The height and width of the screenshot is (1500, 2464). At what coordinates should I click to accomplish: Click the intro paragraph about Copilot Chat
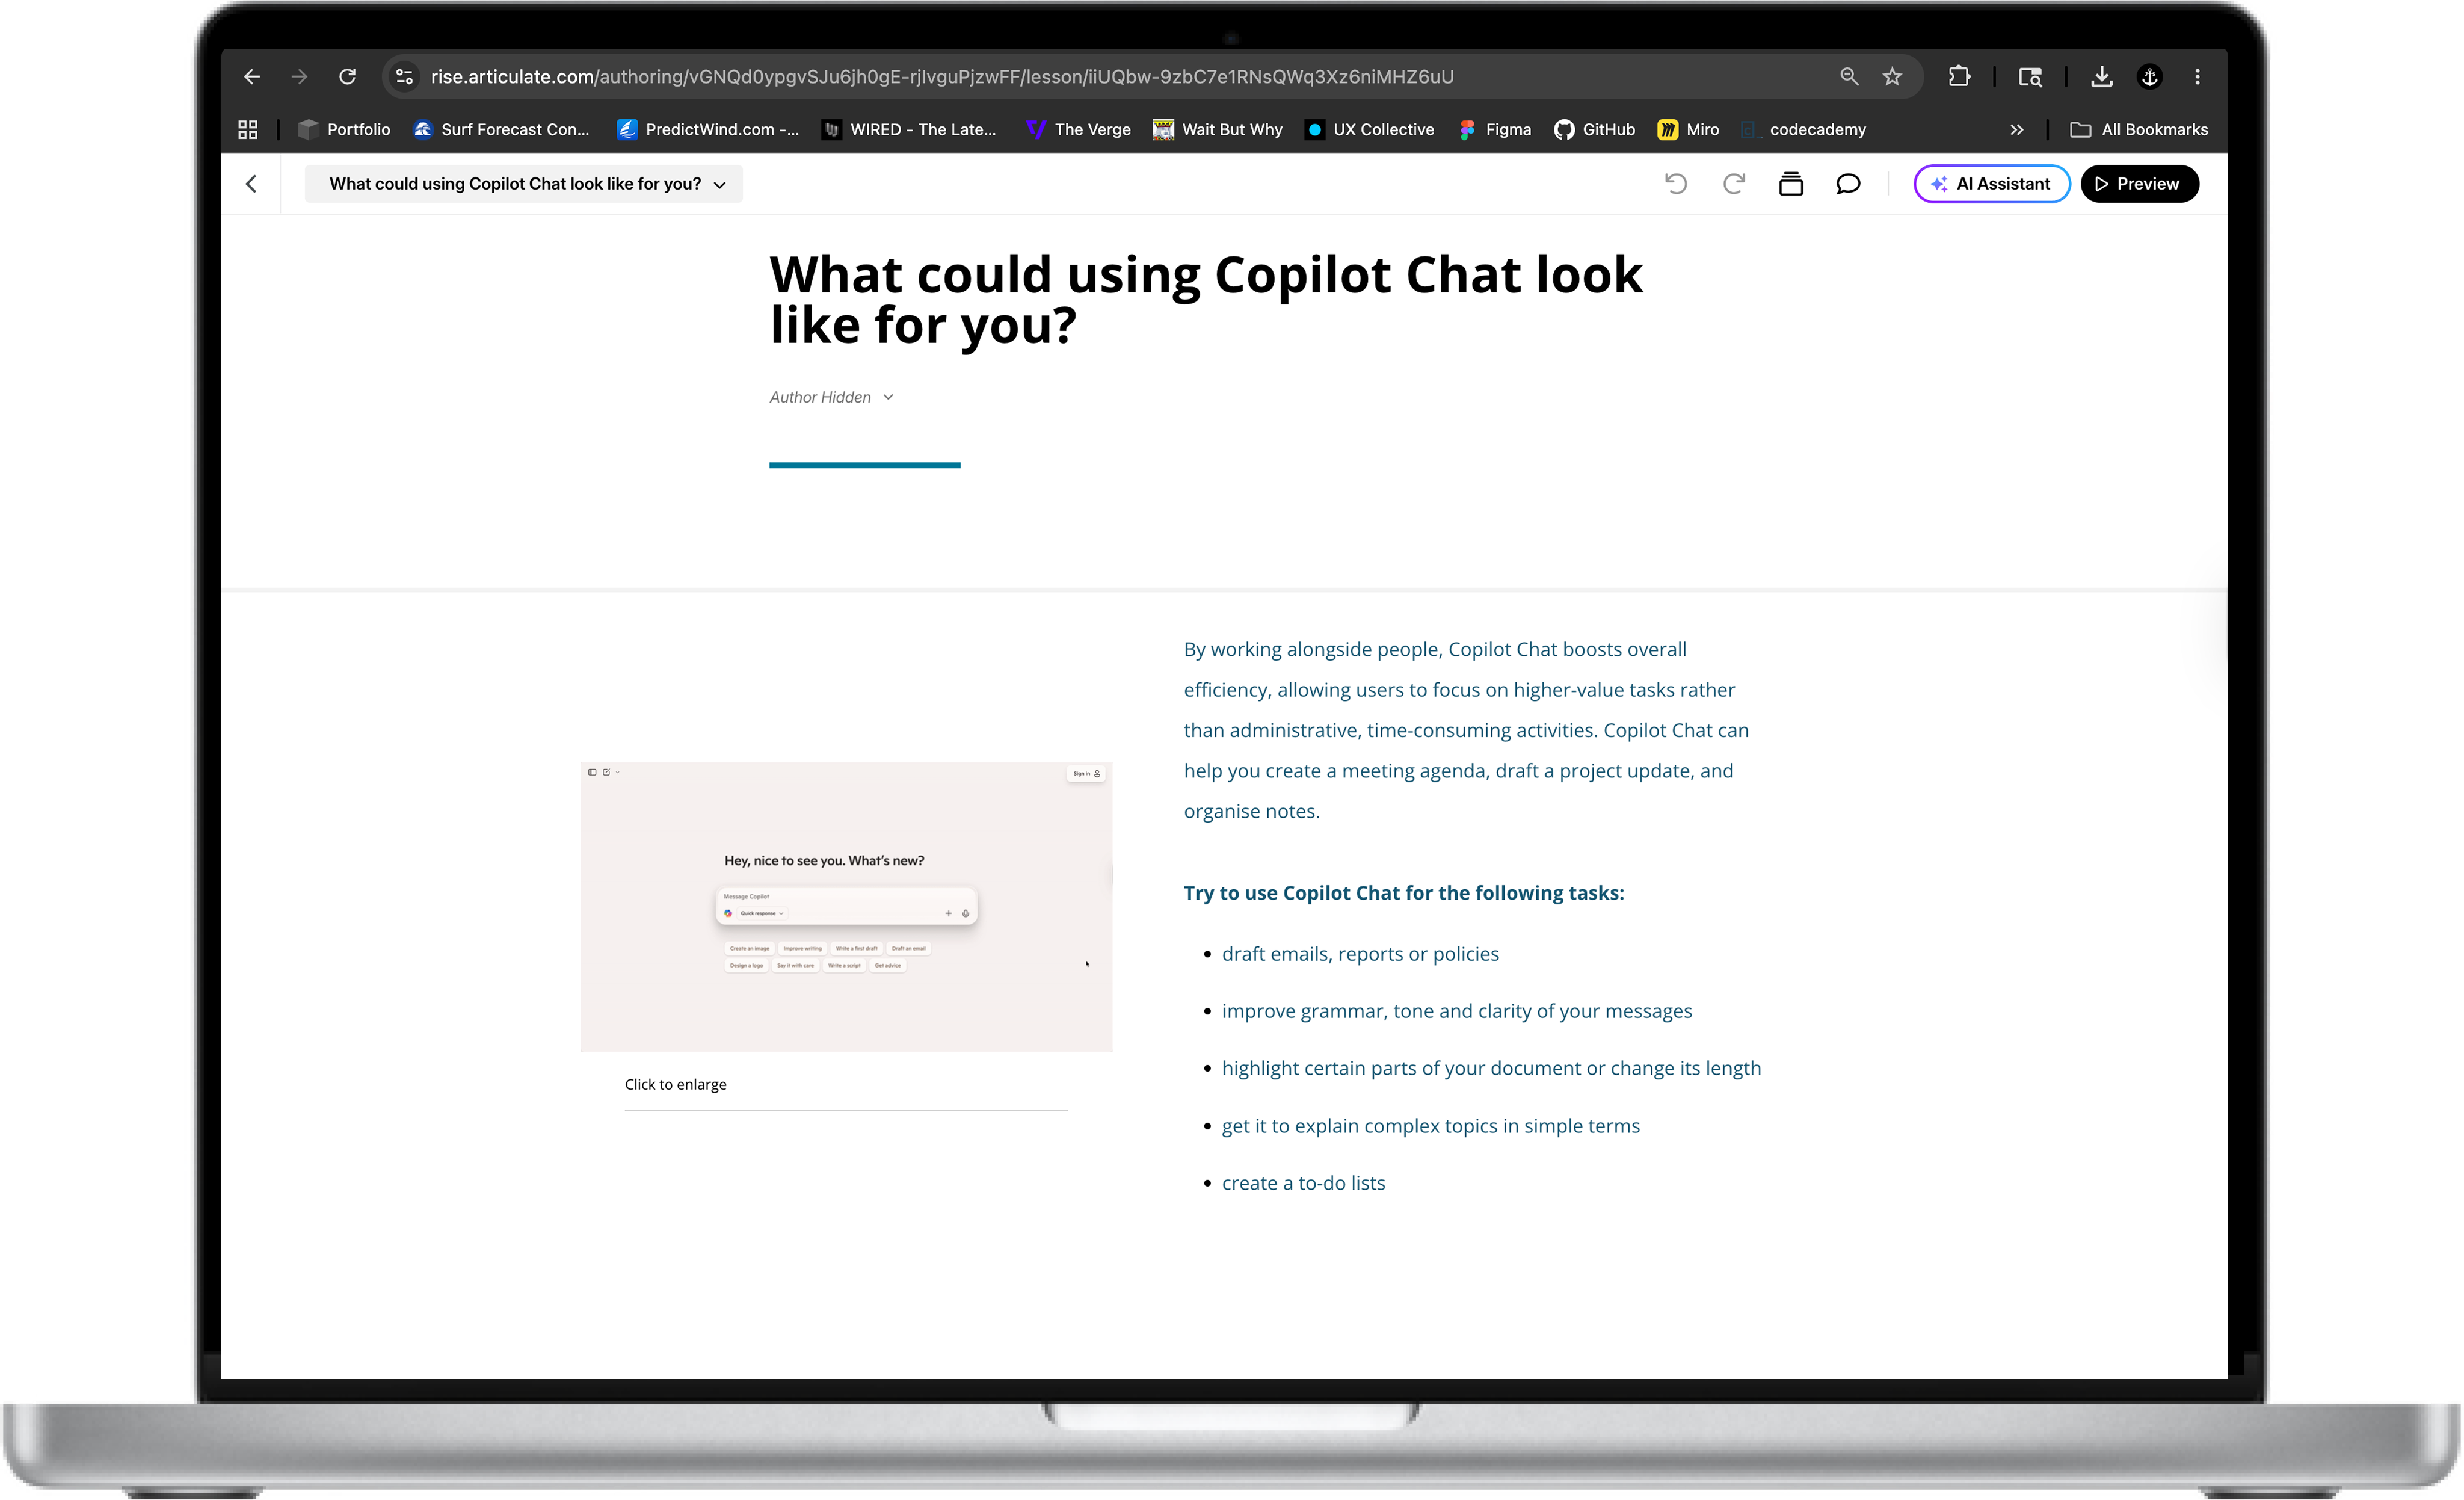[1466, 730]
